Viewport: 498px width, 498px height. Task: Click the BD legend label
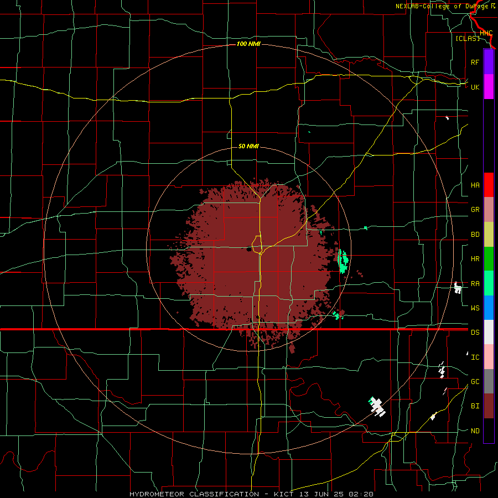475,235
